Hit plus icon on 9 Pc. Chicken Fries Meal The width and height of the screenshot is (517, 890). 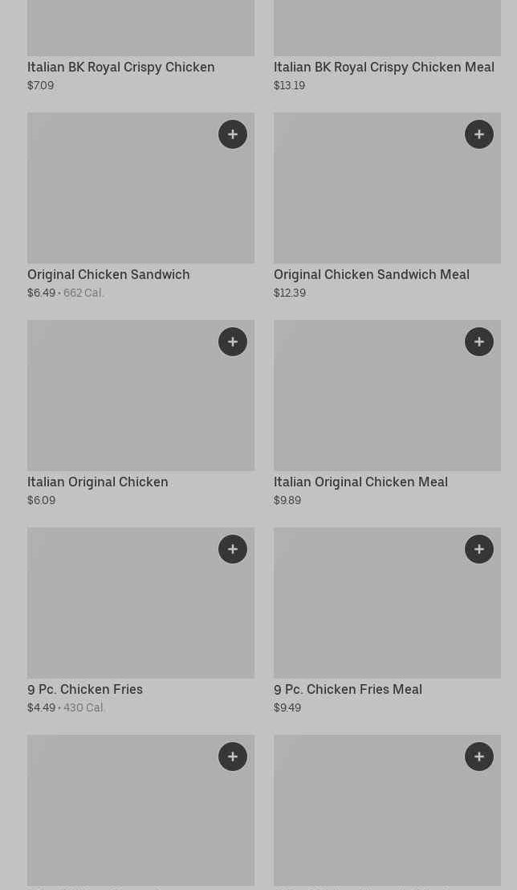[479, 549]
